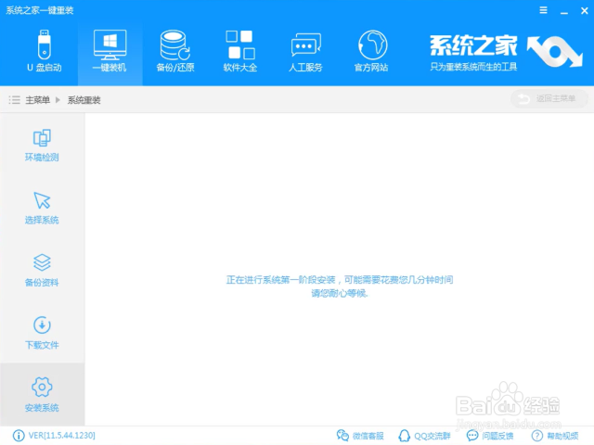Click the 返回主菜单 button
Image resolution: width=594 pixels, height=445 pixels.
point(549,99)
